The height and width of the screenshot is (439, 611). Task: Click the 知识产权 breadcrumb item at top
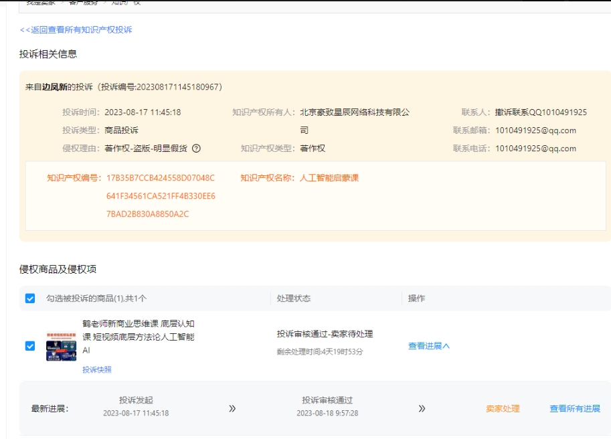126,3
